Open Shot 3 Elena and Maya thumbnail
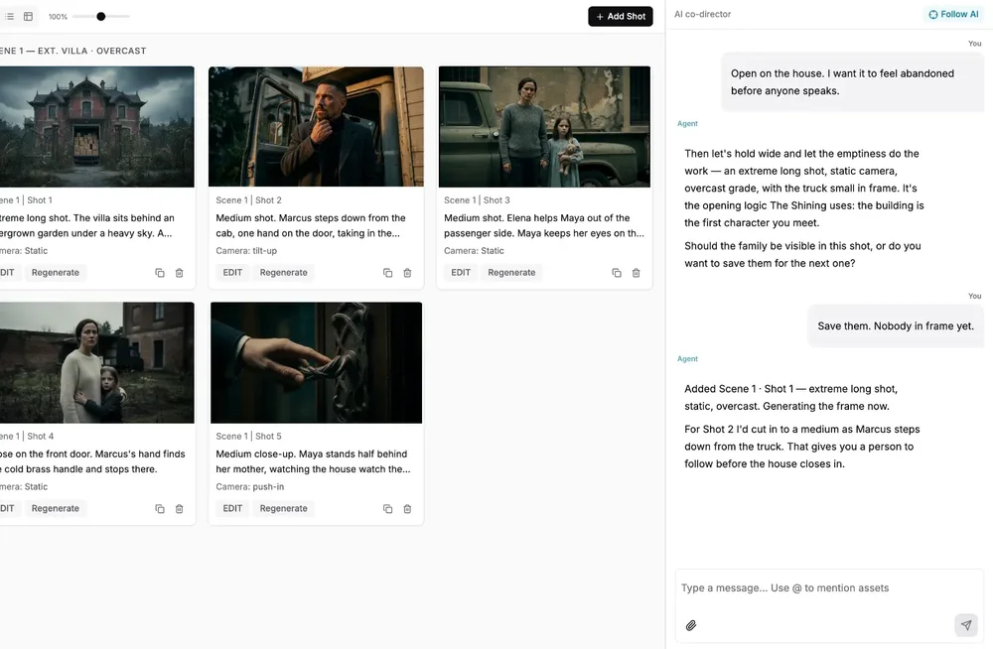This screenshot has width=993, height=649. (x=544, y=127)
